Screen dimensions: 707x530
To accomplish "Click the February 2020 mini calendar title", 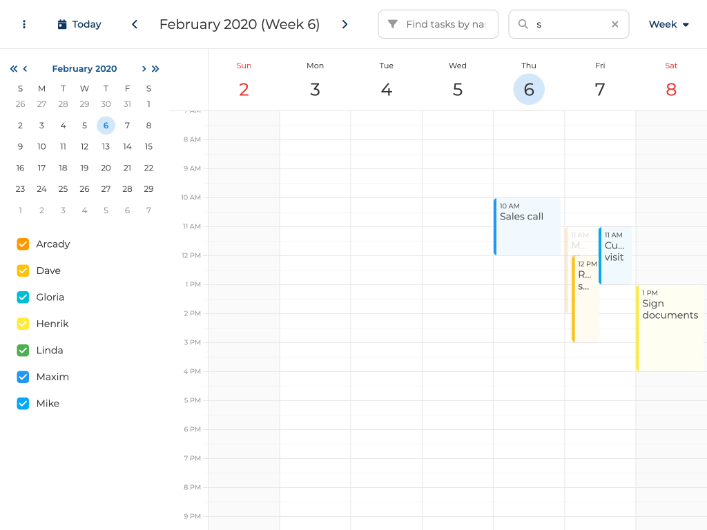I will pyautogui.click(x=84, y=68).
